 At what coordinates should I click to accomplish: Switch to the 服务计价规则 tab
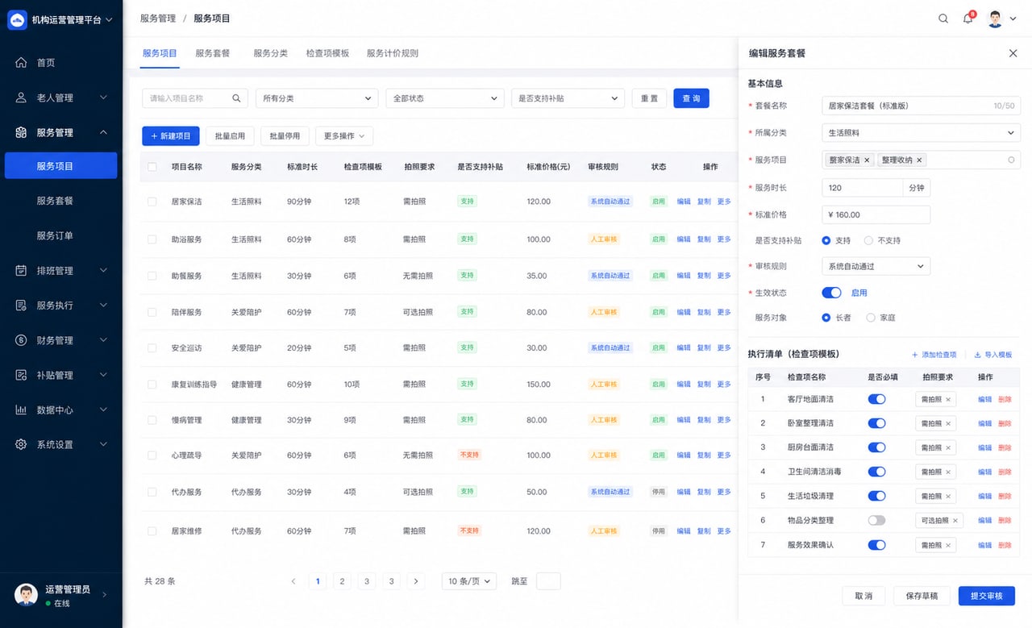click(x=393, y=53)
